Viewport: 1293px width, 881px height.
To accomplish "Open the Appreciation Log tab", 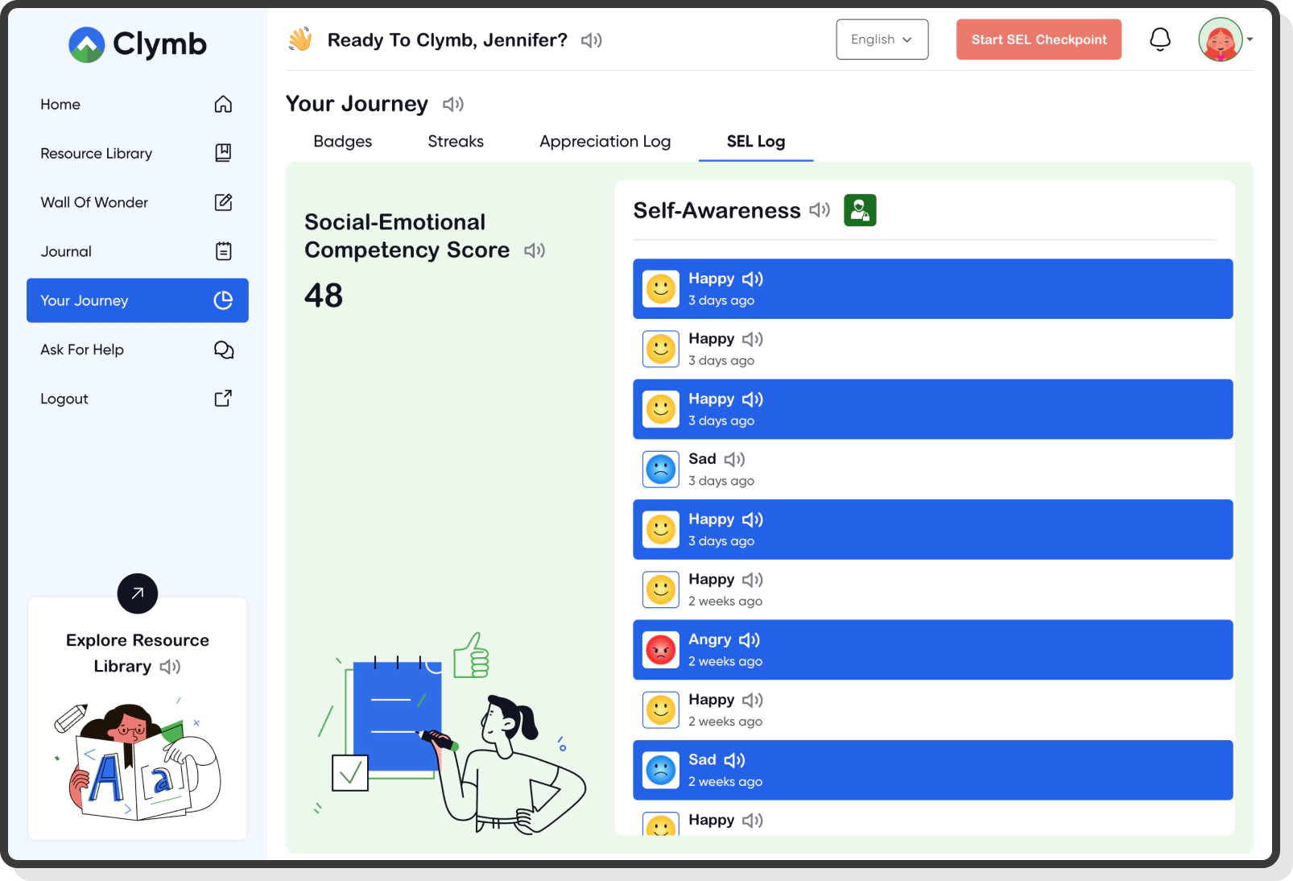I will 605,141.
